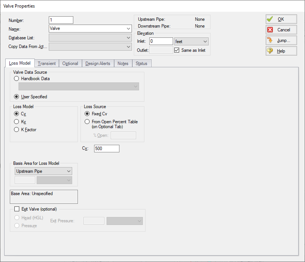Choose Kv as the Loss Model
Image resolution: width=305 pixels, height=262 pixels.
pos(16,121)
